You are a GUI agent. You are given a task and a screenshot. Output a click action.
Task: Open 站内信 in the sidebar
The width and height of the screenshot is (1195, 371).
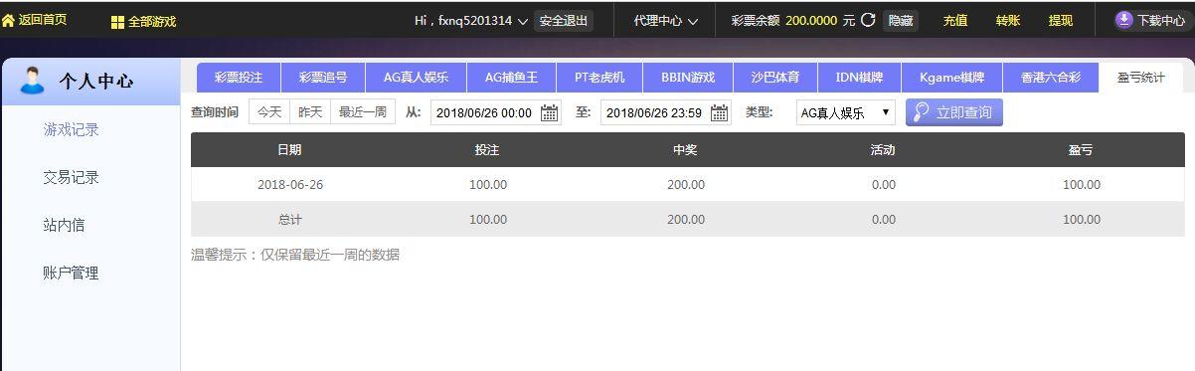pos(64,225)
